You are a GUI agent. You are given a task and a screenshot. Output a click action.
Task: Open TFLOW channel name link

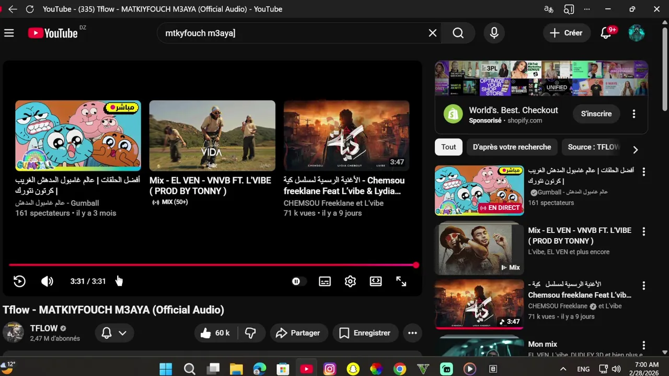click(x=44, y=328)
